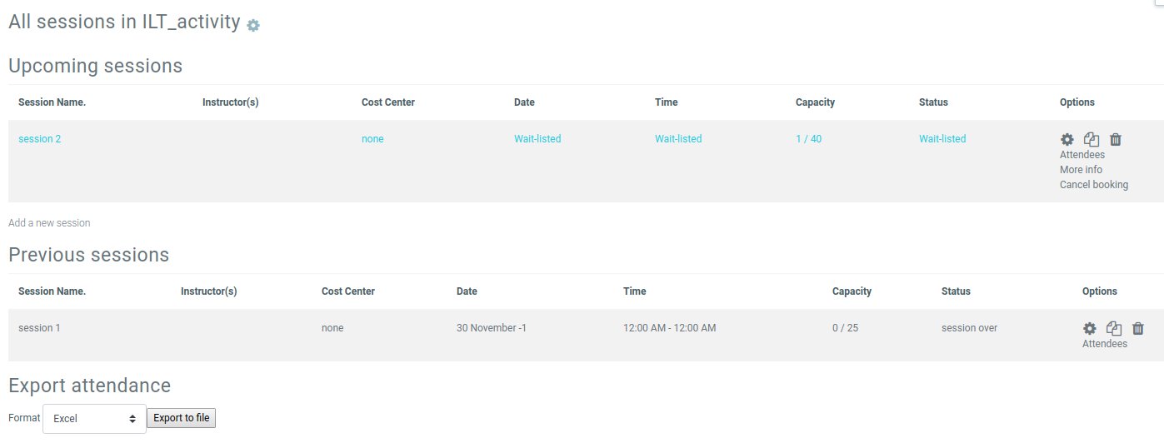The width and height of the screenshot is (1164, 443).
Task: Click session 2 cost center none link
Action: (372, 139)
